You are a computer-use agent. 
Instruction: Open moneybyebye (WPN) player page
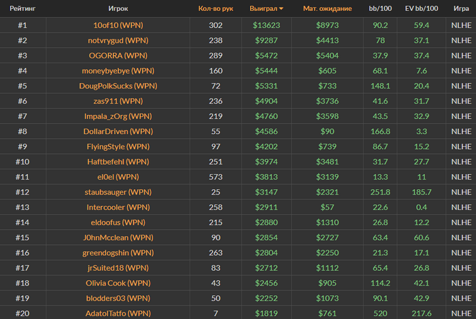tap(118, 71)
